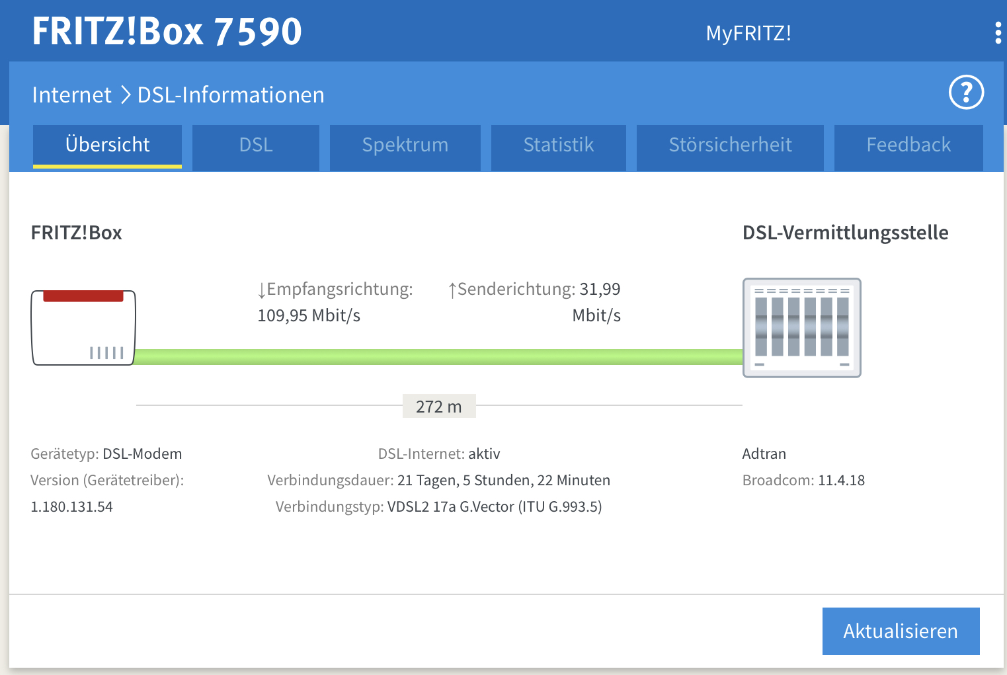Click the Broadcom 11.4.18 entry
This screenshot has height=675, width=1007.
pyautogui.click(x=803, y=481)
